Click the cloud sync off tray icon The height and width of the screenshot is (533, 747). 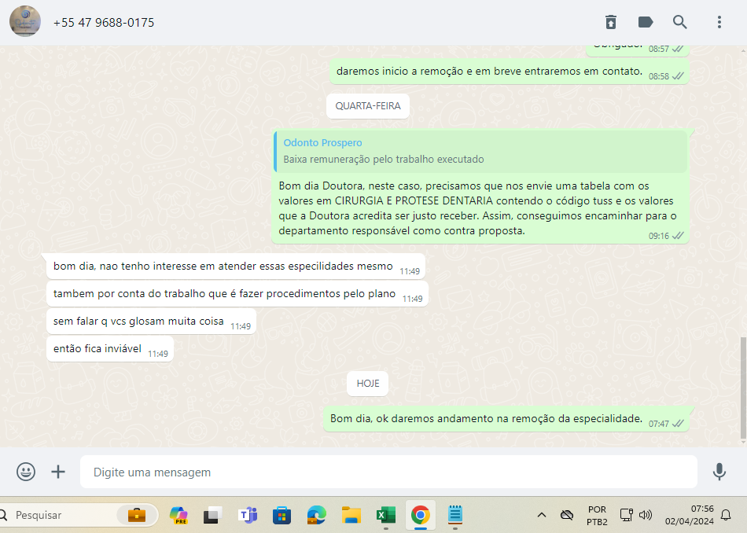(566, 515)
